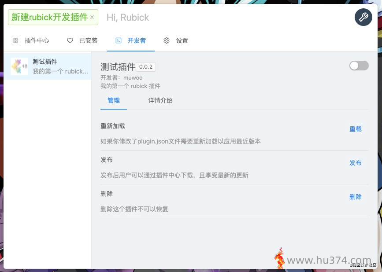The width and height of the screenshot is (382, 272).
Task: Click the 测试插件 plugin thumbnail image
Action: [x=19, y=66]
